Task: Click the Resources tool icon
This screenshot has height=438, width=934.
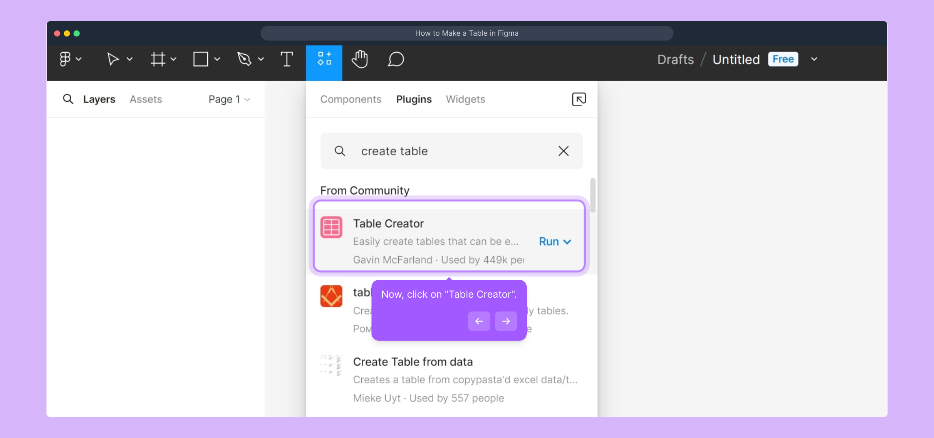Action: [x=324, y=59]
